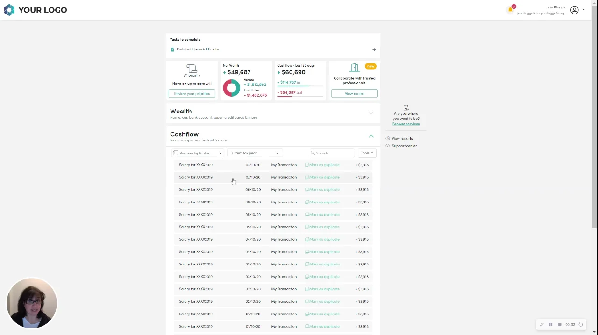Click the Review your priorities button
Viewport: 598px width, 335px height.
coord(192,94)
